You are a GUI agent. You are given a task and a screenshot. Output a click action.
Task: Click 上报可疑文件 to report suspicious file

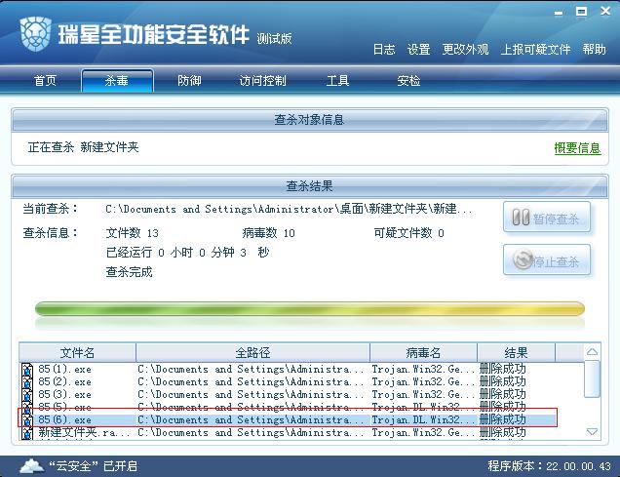[x=535, y=50]
